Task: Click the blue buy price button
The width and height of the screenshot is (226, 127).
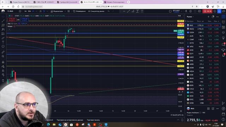Action: tap(24, 19)
